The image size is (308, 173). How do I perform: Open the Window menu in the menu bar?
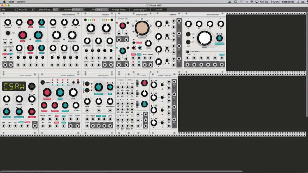21,2
